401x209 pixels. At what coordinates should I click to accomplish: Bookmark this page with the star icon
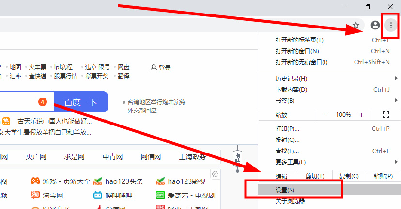pos(356,25)
